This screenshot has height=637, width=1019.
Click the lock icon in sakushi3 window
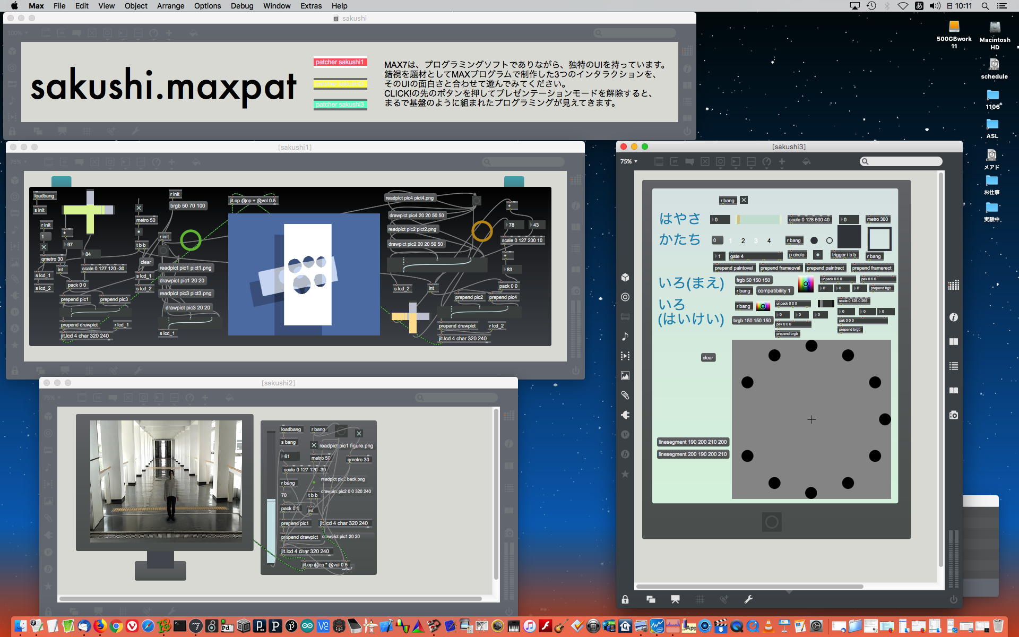pos(625,599)
